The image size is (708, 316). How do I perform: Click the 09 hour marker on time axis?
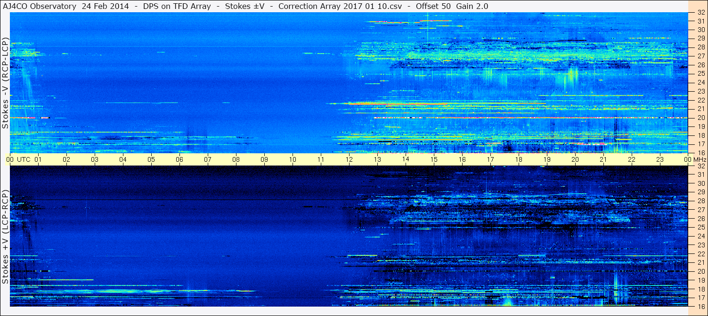coord(264,159)
